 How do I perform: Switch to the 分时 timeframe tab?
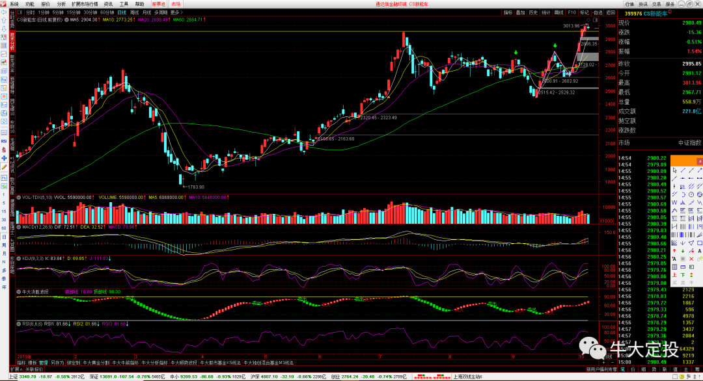pos(30,12)
